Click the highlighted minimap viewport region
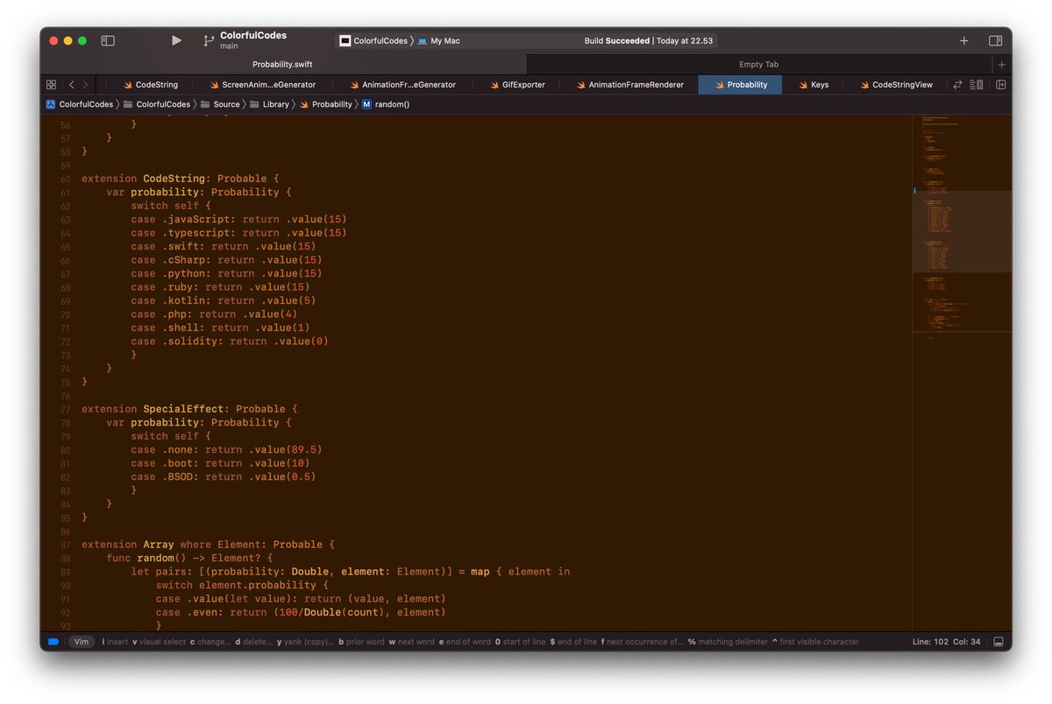 click(x=962, y=232)
